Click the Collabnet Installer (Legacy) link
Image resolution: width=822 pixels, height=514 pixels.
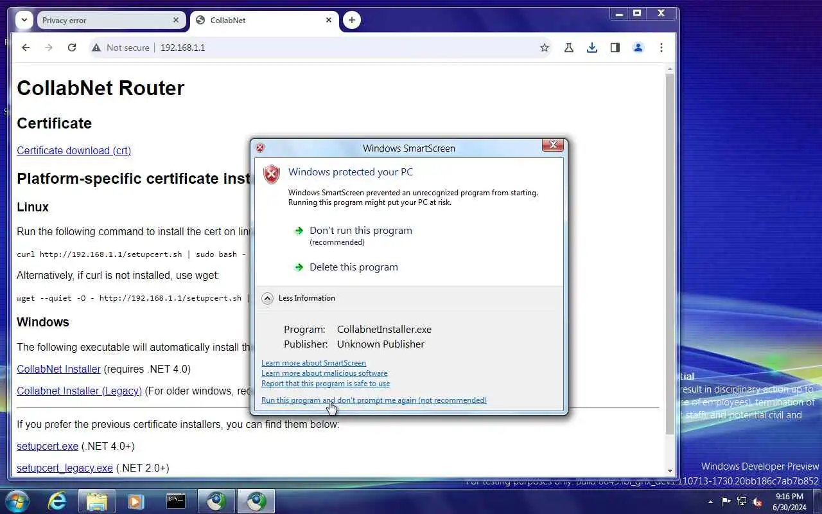[x=79, y=391]
